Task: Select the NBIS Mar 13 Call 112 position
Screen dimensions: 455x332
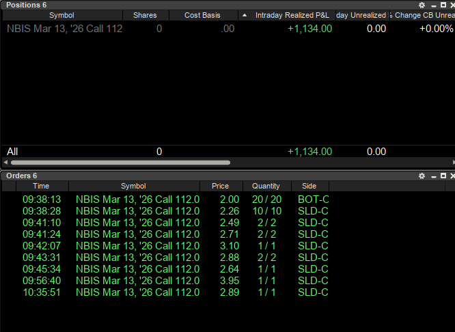Action: [65, 29]
